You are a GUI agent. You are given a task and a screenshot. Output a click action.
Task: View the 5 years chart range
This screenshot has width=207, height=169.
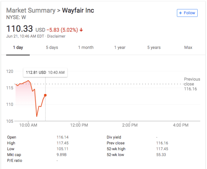[x=154, y=47]
